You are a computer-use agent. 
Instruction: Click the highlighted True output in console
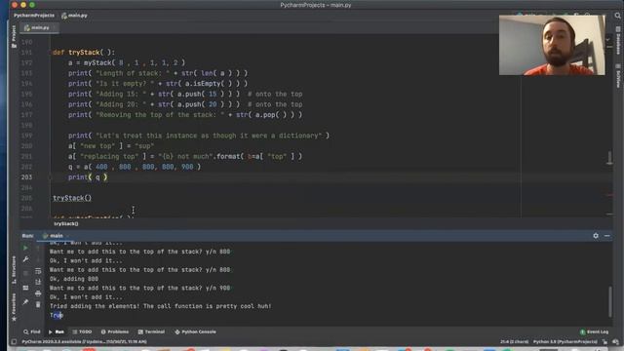pyautogui.click(x=57, y=315)
